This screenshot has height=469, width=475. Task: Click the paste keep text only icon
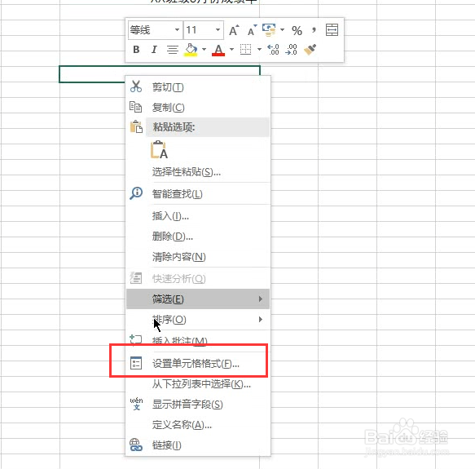(159, 149)
